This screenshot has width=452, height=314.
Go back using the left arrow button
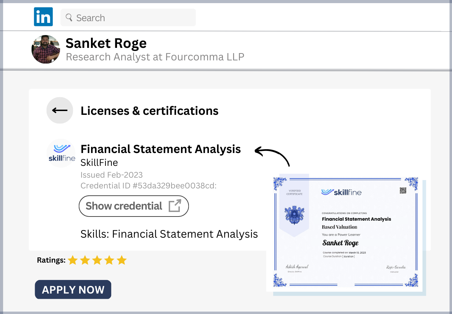click(x=60, y=110)
